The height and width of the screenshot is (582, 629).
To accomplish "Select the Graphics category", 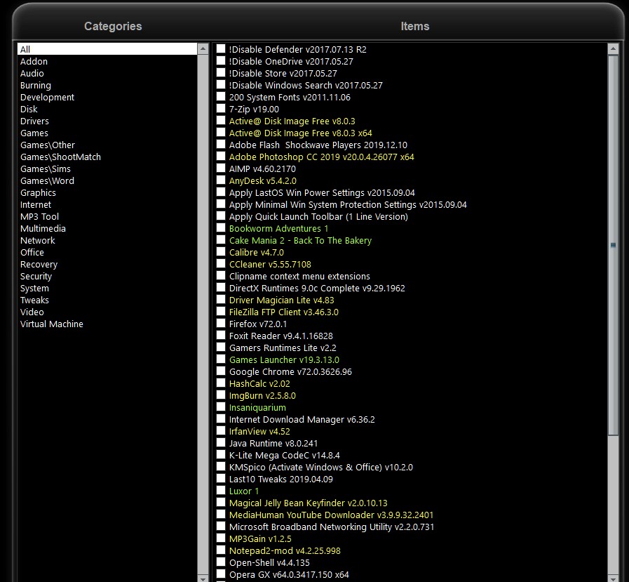I will pos(38,193).
